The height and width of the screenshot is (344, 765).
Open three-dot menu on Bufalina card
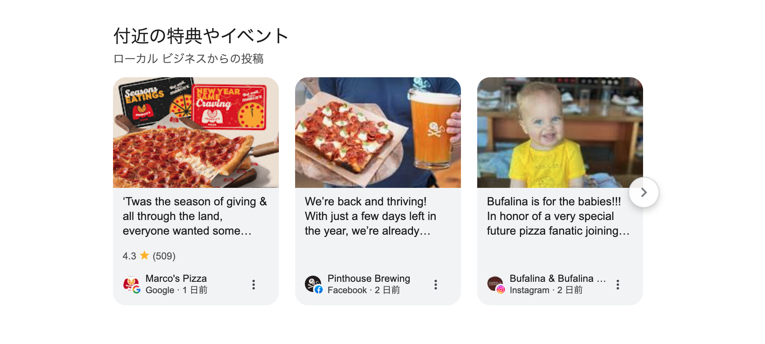[617, 284]
